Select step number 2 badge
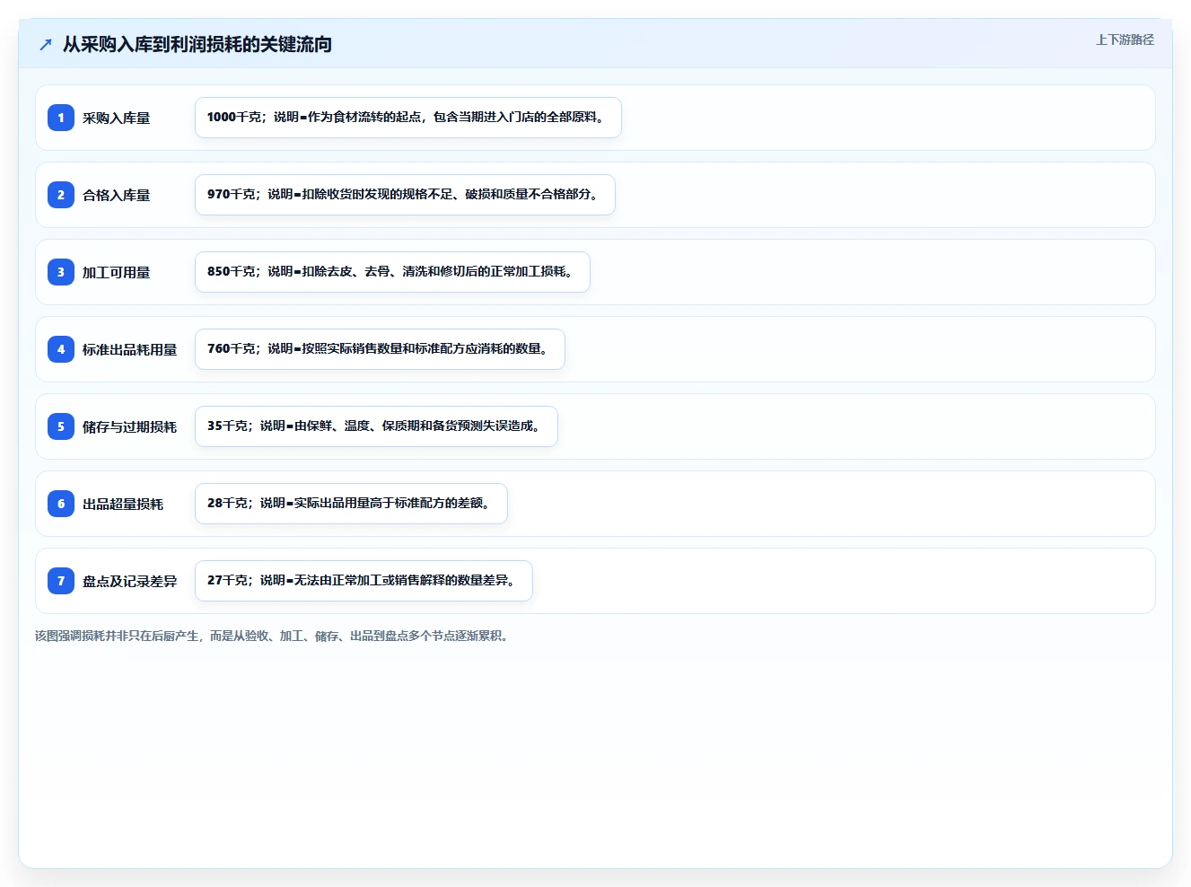The image size is (1191, 887). 61,195
